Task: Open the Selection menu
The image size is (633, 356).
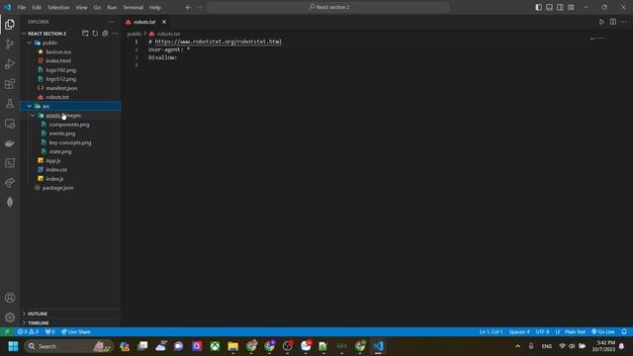Action: 58,7
